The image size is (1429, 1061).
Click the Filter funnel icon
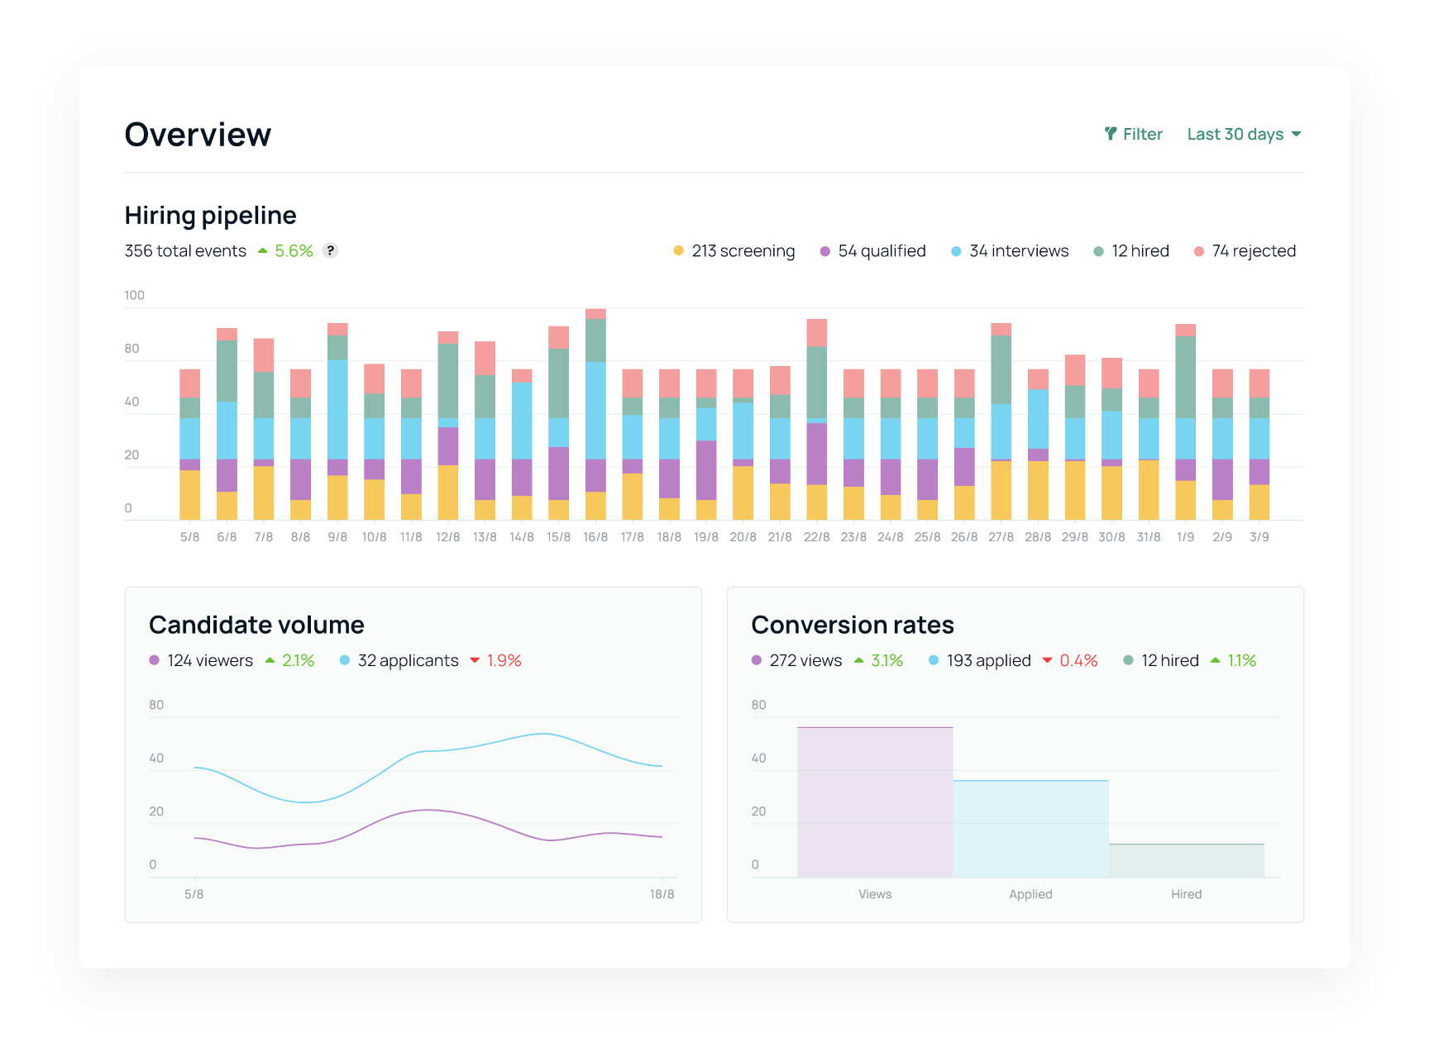(x=1111, y=134)
